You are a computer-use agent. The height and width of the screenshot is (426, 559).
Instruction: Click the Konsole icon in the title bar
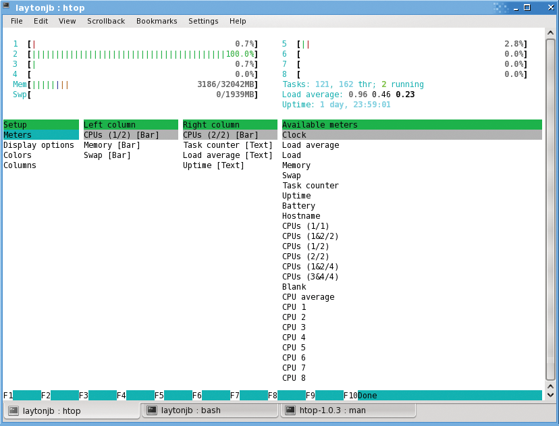point(8,7)
